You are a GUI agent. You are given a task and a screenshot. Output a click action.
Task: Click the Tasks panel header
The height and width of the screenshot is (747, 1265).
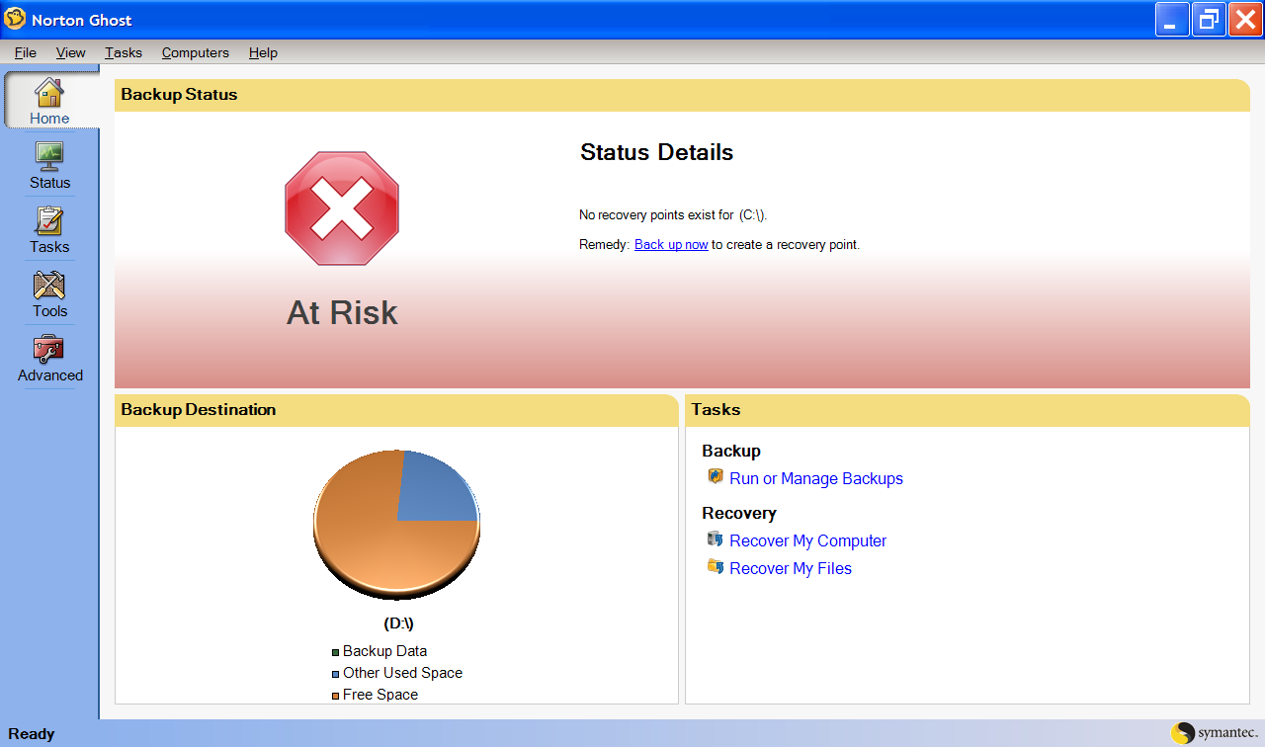click(x=968, y=410)
